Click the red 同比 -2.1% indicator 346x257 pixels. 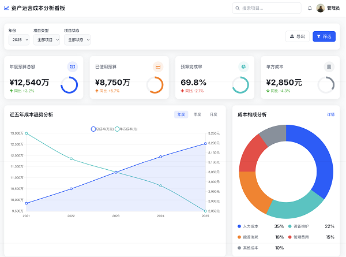coord(192,91)
